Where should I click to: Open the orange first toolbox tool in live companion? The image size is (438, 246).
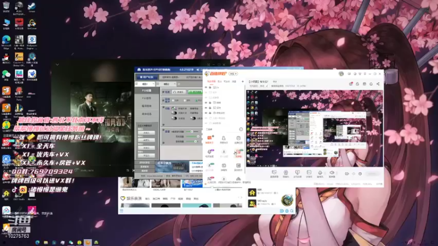209,138
